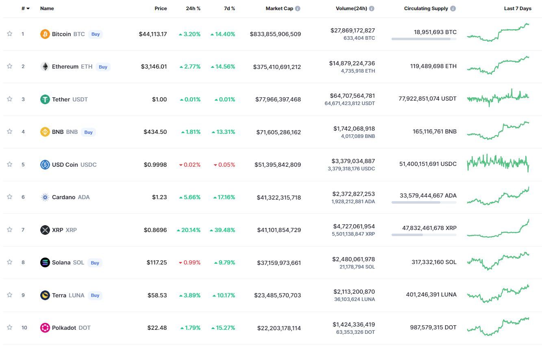542x346 pixels.
Task: Click the Polkadot logo icon
Action: [45, 328]
